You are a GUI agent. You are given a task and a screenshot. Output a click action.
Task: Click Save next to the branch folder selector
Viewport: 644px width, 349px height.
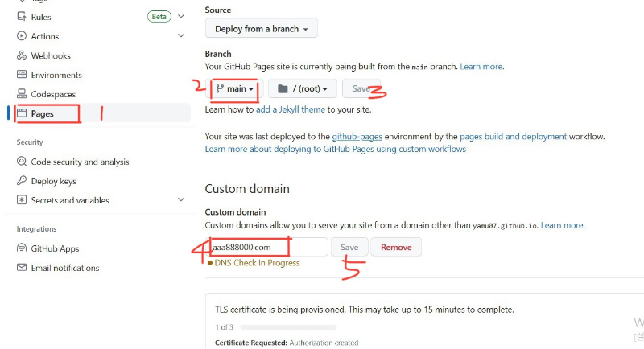click(x=361, y=88)
